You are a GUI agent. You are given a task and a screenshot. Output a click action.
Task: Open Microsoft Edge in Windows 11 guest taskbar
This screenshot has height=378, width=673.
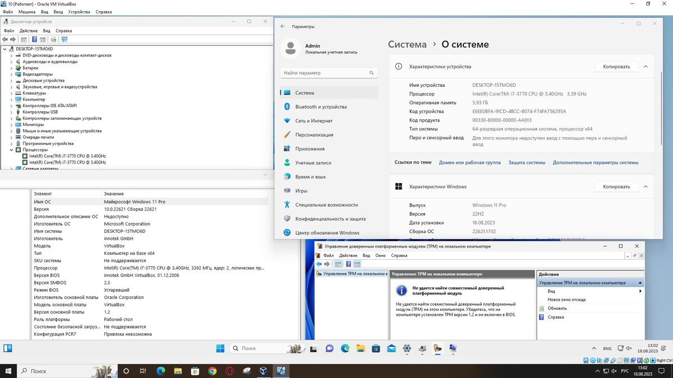[345, 348]
